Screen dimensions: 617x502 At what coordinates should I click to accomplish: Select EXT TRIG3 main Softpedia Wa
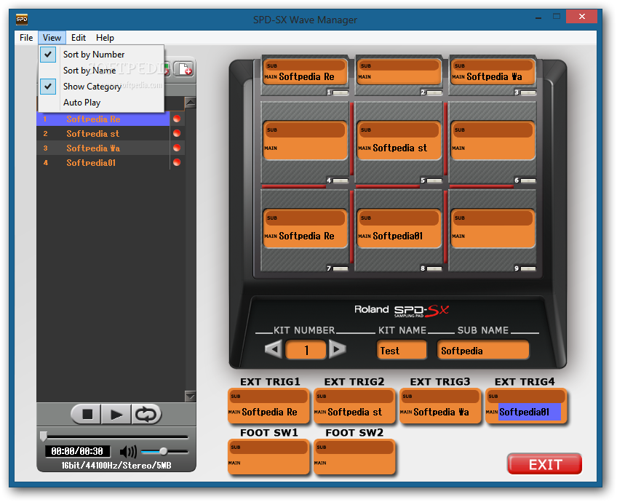441,413
